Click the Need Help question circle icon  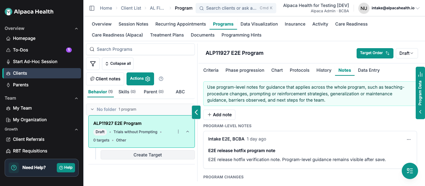pos(14,168)
